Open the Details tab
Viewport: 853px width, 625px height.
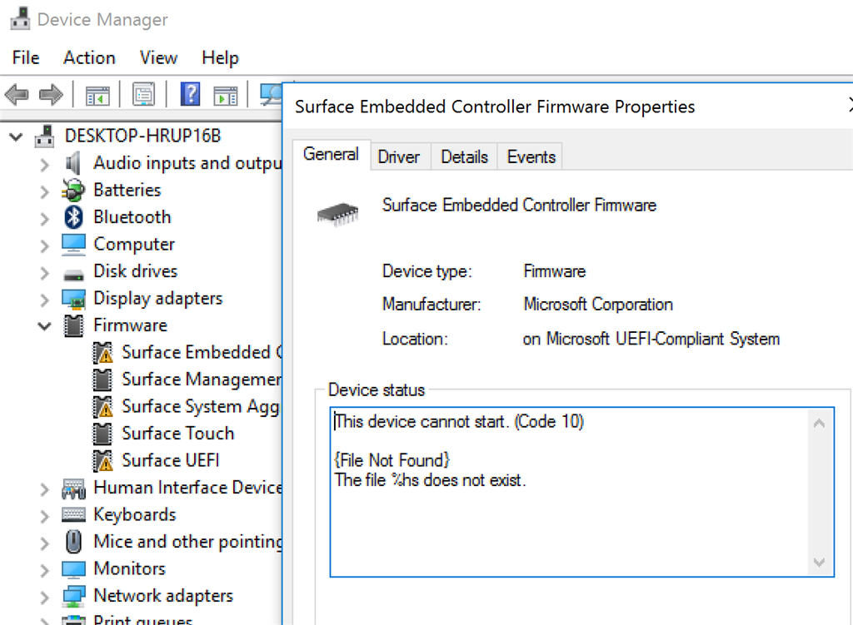(x=464, y=157)
